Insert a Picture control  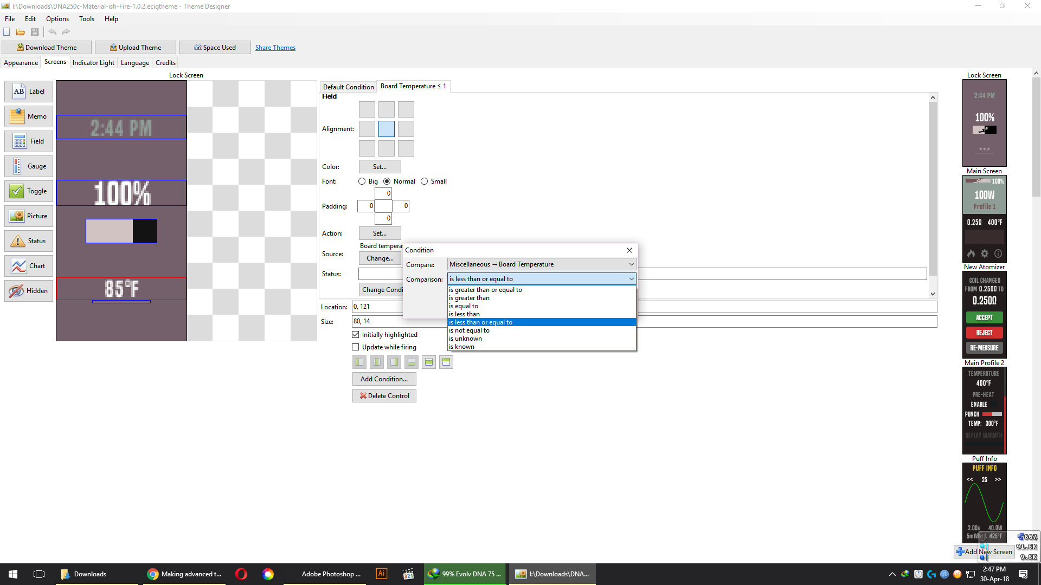(29, 216)
